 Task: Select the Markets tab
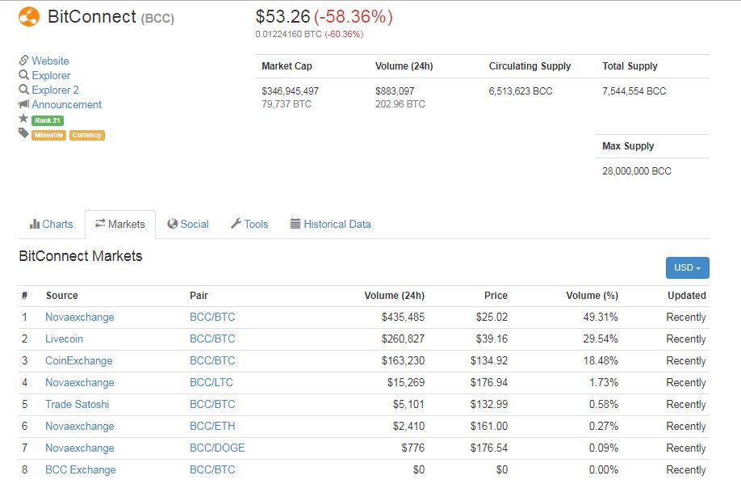(x=120, y=224)
